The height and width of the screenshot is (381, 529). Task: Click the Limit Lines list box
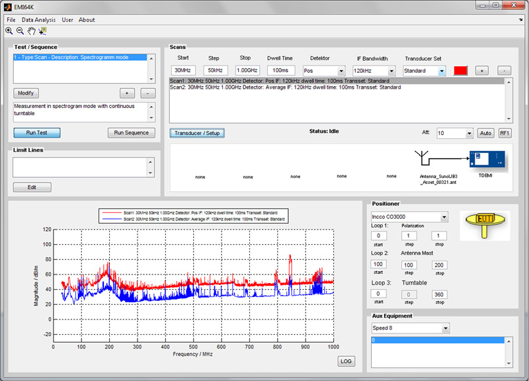(x=80, y=167)
